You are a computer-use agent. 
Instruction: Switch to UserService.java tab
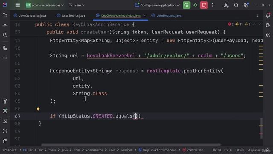(x=71, y=15)
